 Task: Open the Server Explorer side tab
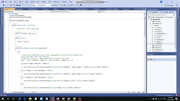pos(2,12)
